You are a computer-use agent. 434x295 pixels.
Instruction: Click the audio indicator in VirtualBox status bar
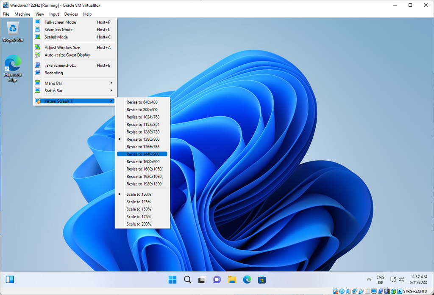click(348, 291)
